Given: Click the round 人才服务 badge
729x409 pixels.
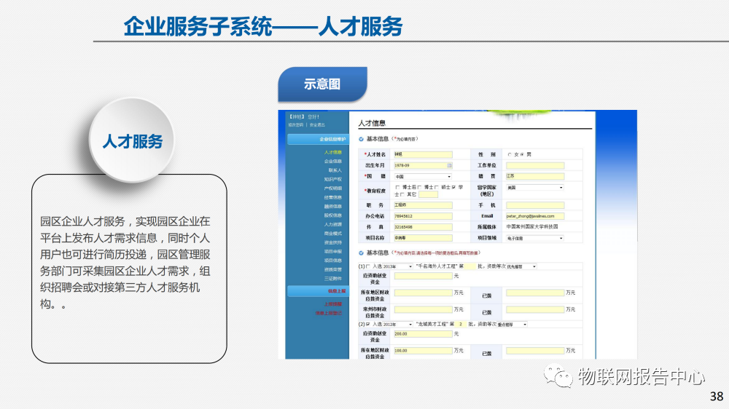Looking at the screenshot, I should click(132, 140).
